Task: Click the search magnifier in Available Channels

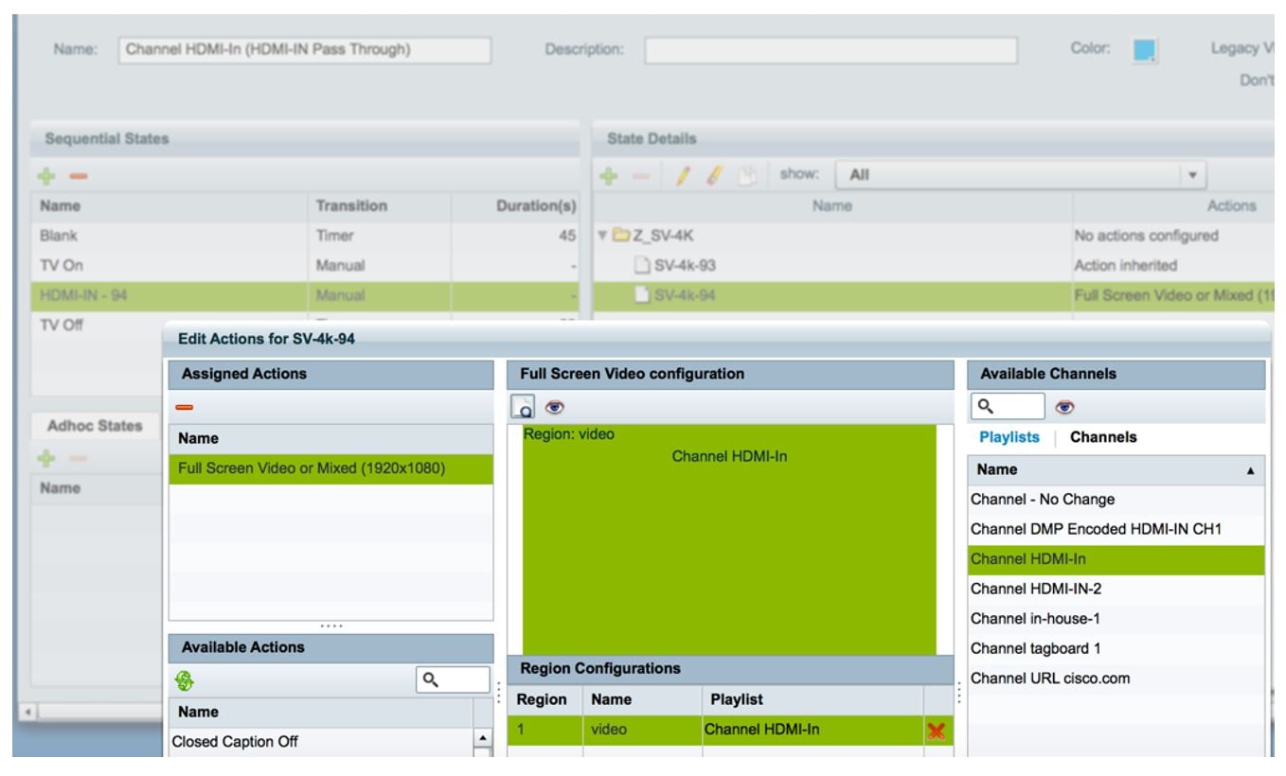Action: coord(985,409)
